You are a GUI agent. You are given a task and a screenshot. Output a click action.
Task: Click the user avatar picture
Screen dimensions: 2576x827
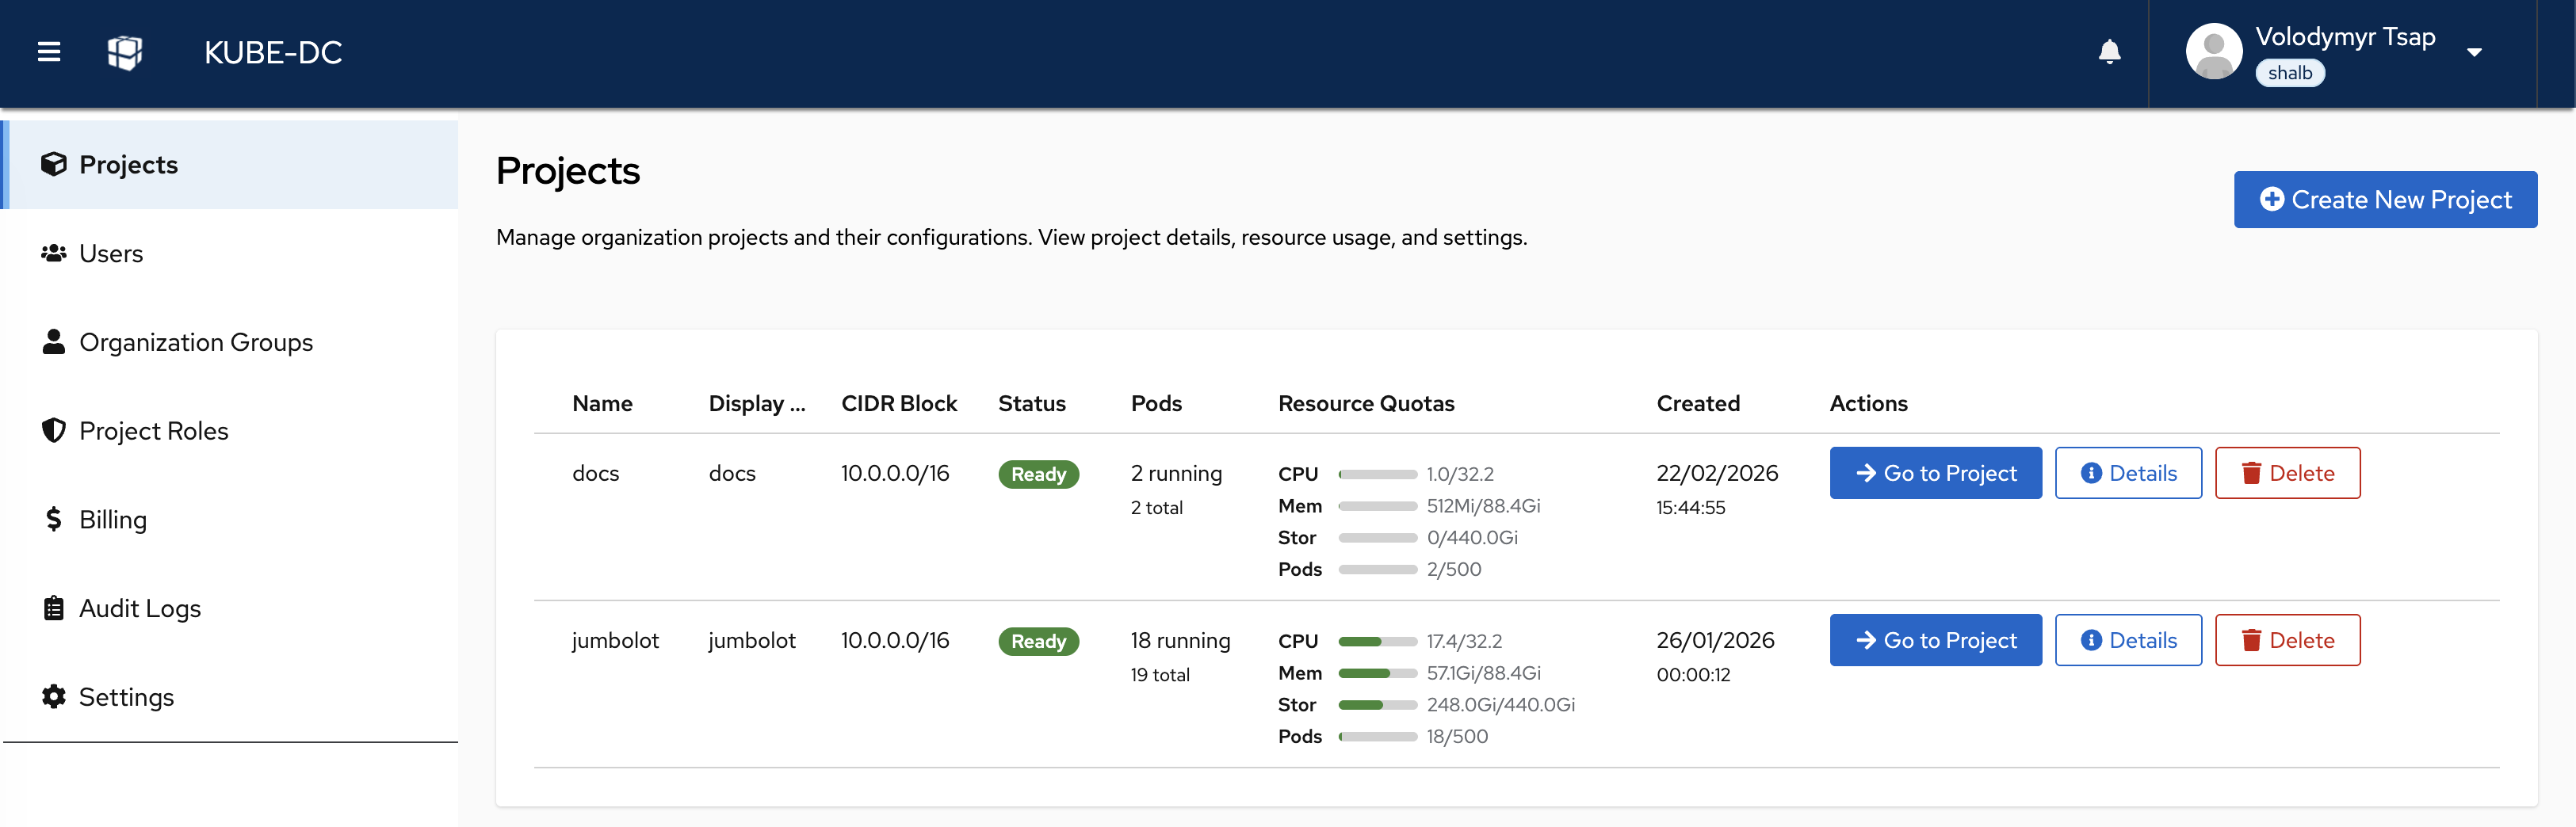(2213, 52)
